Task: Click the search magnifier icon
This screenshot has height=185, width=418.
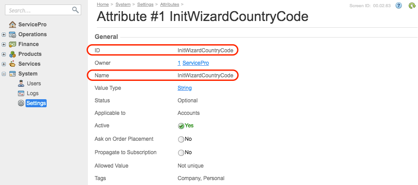Action: (x=75, y=10)
